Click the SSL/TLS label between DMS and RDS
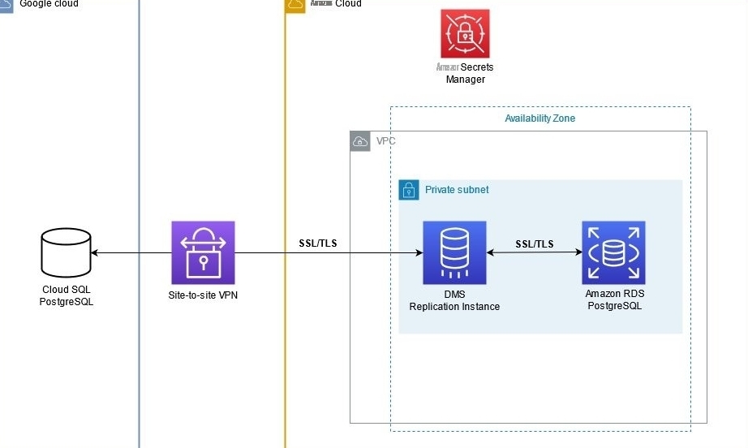 (534, 244)
